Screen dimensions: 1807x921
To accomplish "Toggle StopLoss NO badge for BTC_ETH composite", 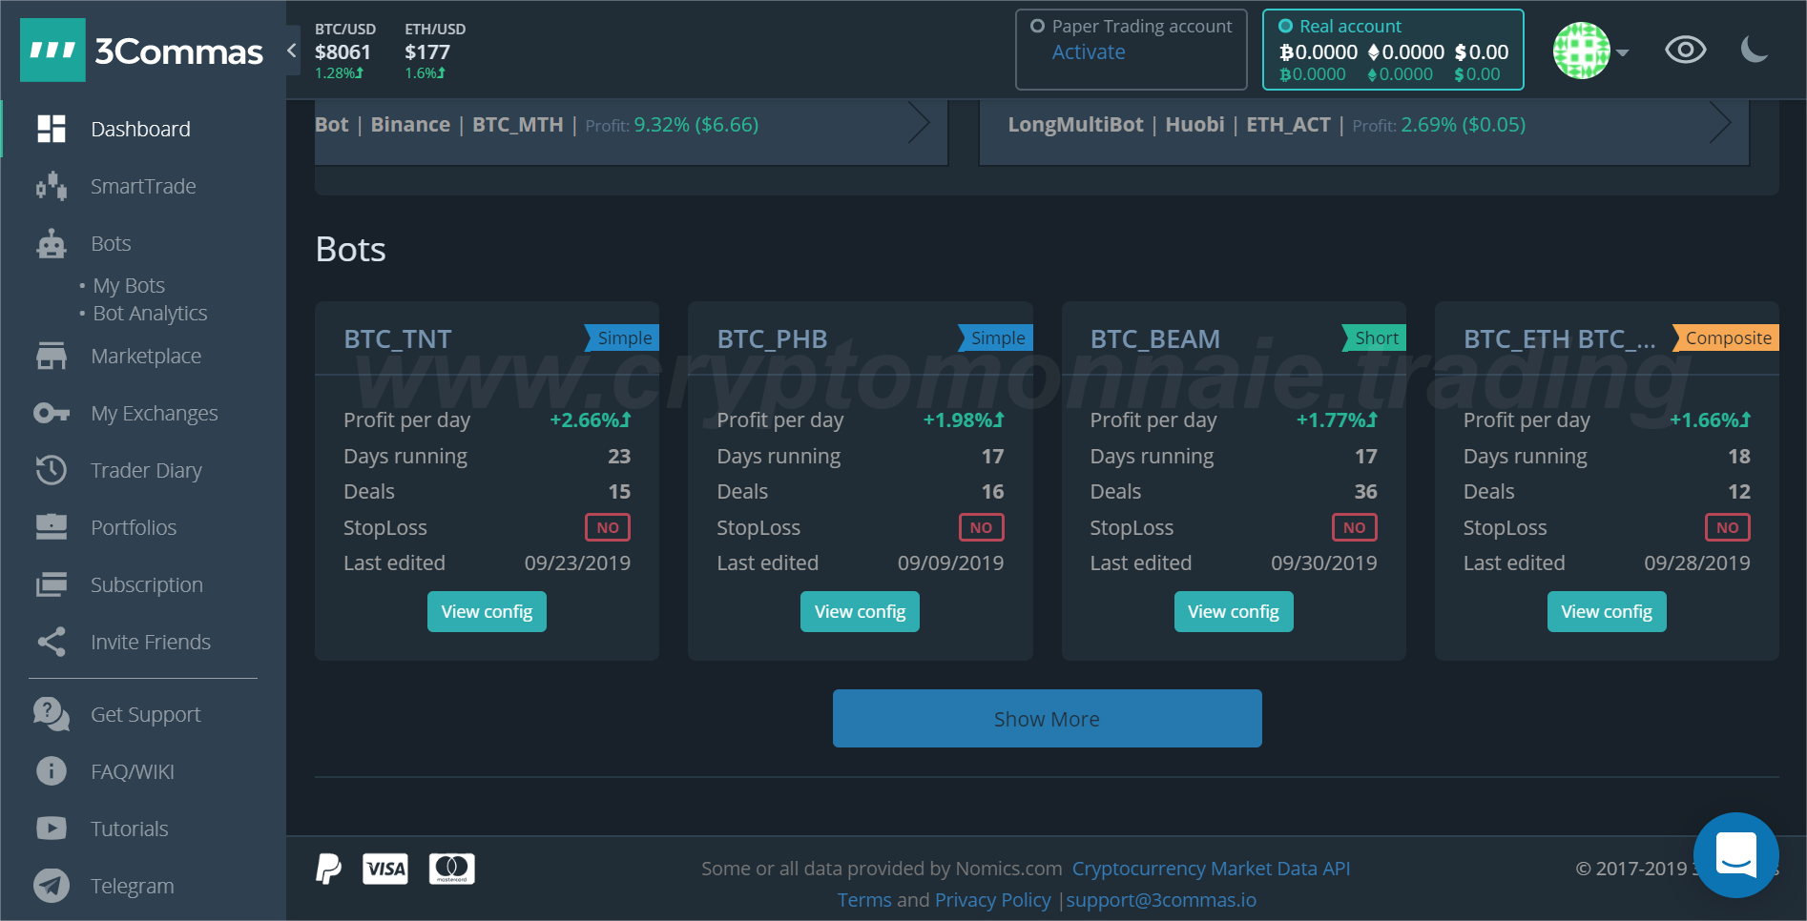I will [x=1727, y=527].
